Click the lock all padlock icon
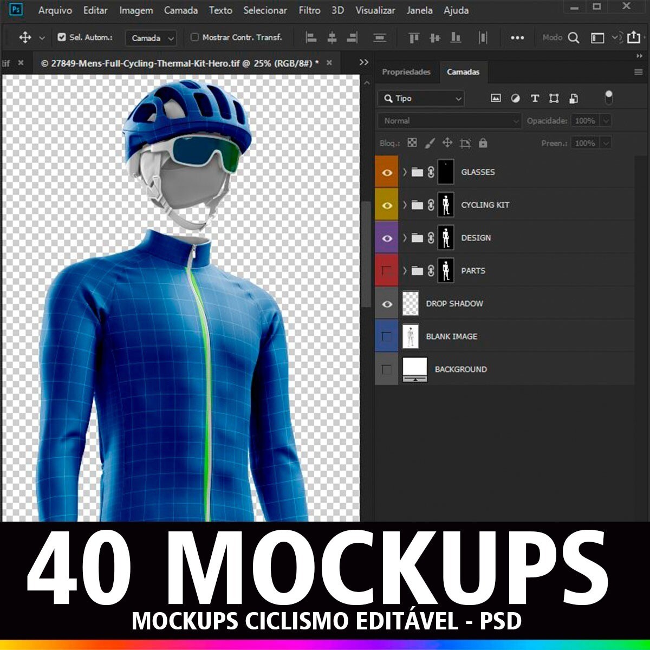The width and height of the screenshot is (650, 650). click(x=483, y=143)
